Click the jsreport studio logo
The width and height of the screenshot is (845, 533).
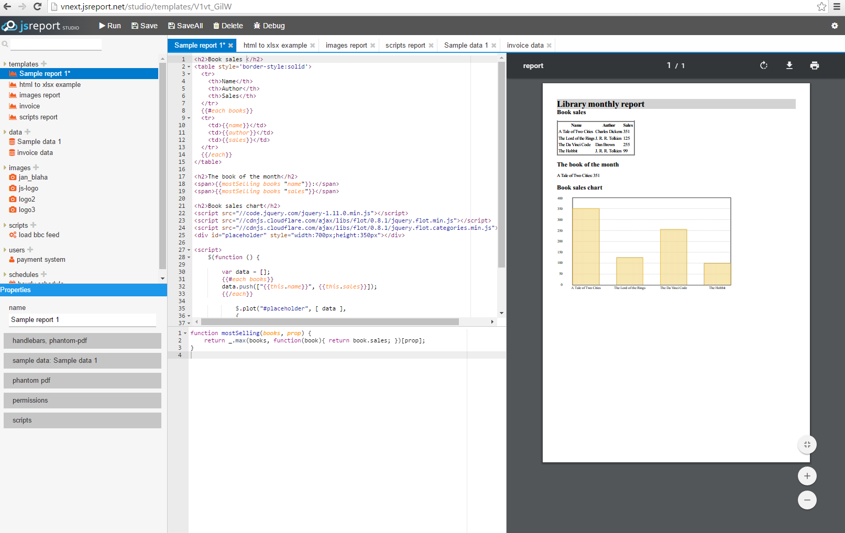[40, 26]
